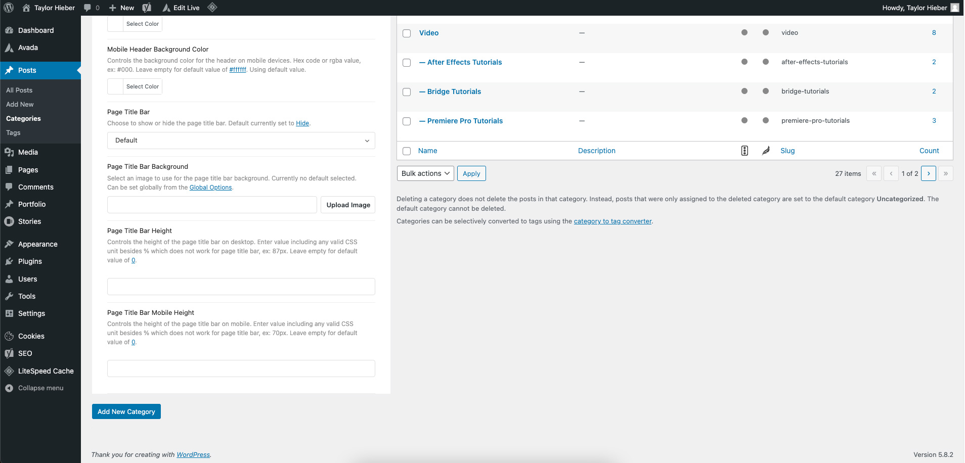
Task: Open the Bridge Tutorials category
Action: coord(450,91)
